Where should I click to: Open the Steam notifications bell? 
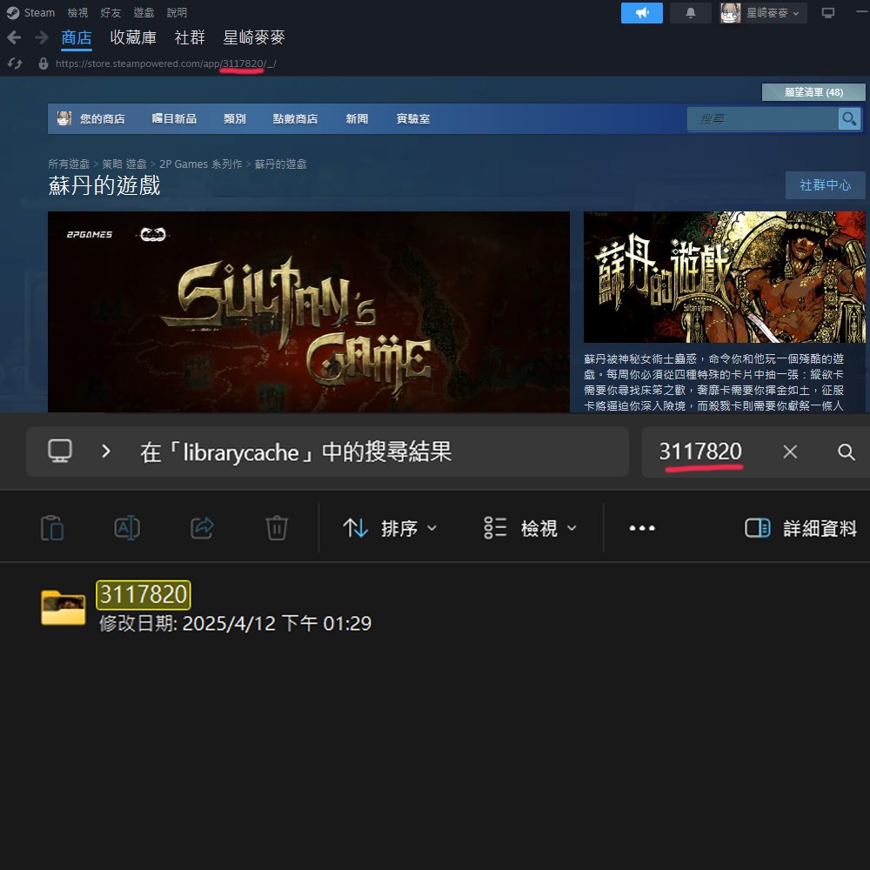click(690, 13)
